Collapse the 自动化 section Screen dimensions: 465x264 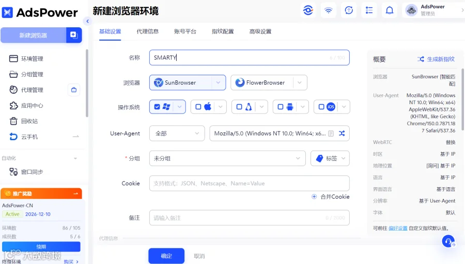click(x=75, y=158)
